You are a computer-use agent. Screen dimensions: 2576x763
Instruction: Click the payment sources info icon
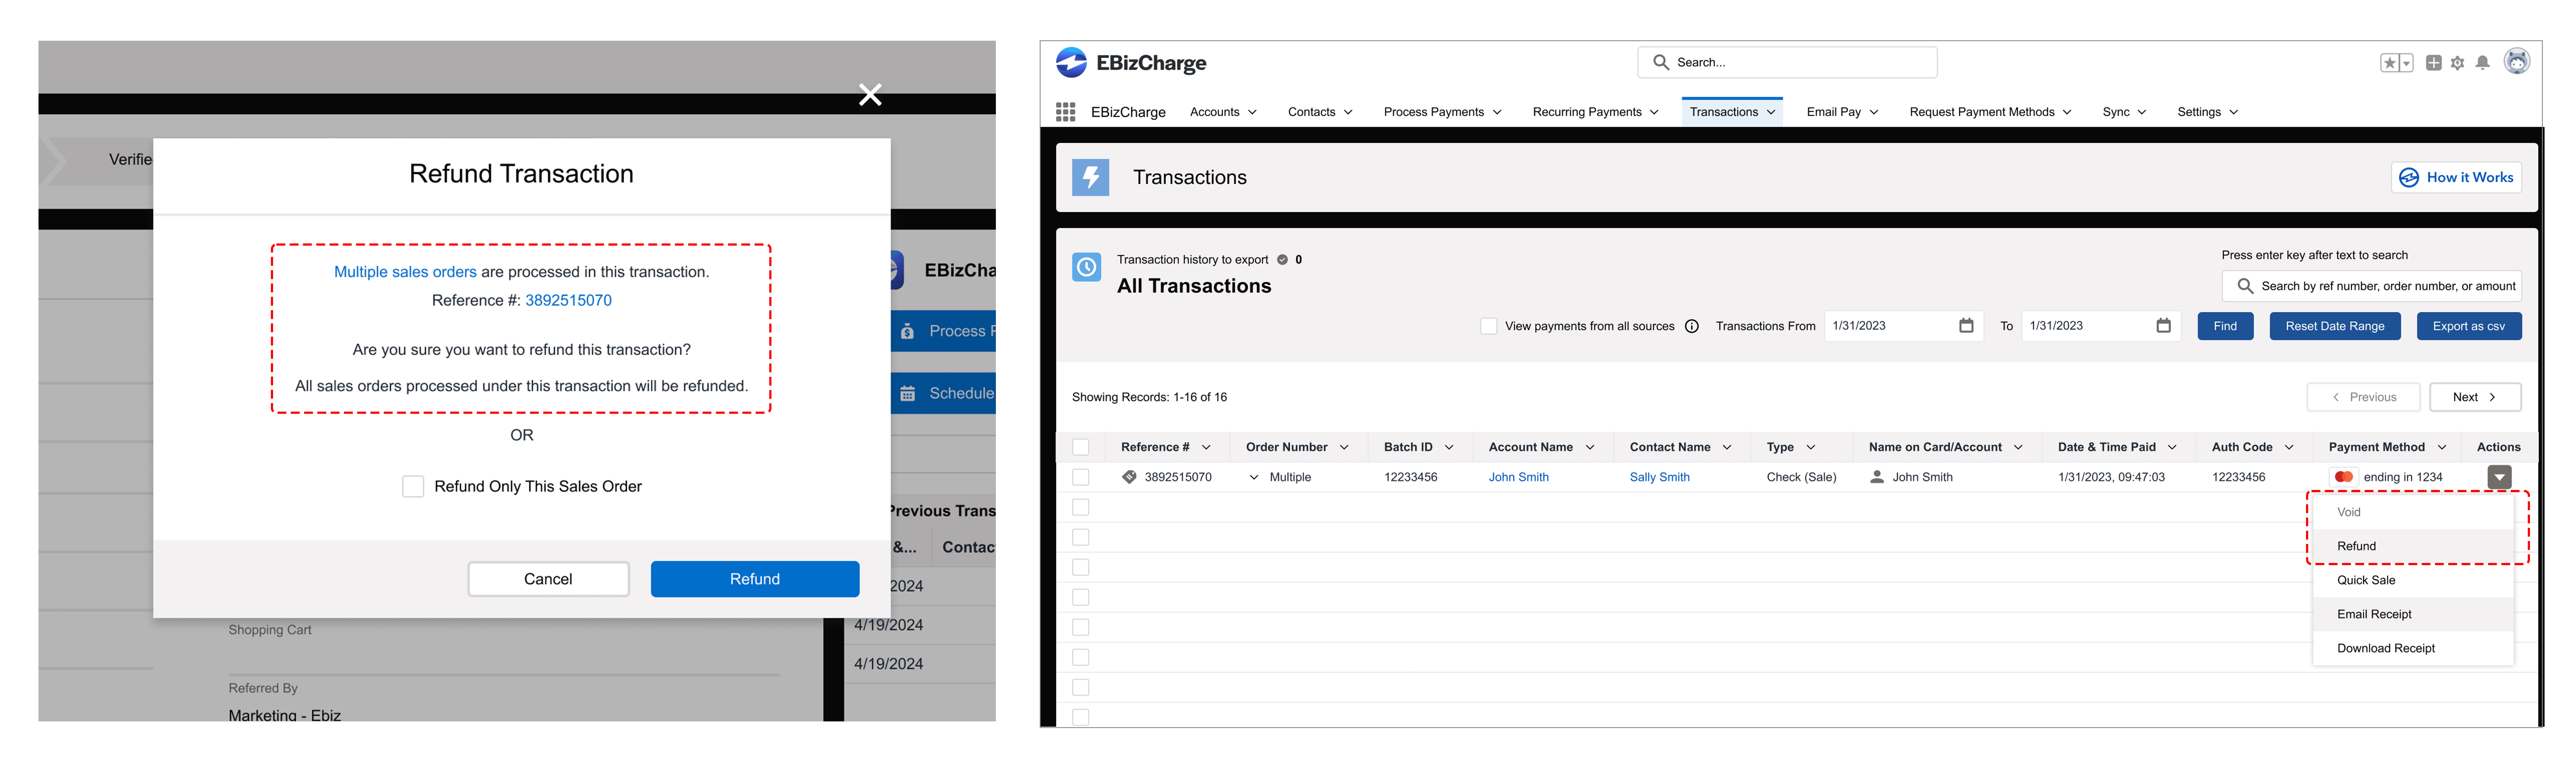[x=1691, y=326]
